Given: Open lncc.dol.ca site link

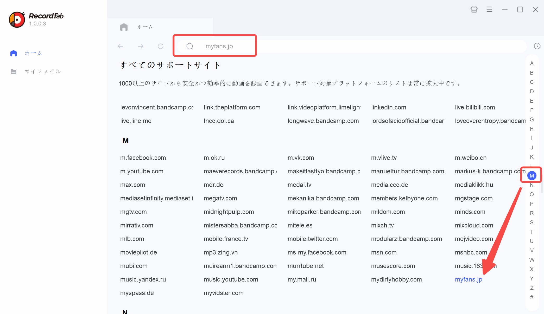Looking at the screenshot, I should (219, 121).
